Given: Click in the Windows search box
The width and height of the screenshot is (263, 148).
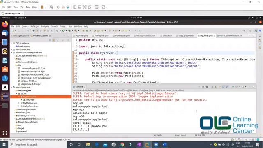Looking at the screenshot, I should 38,145.
